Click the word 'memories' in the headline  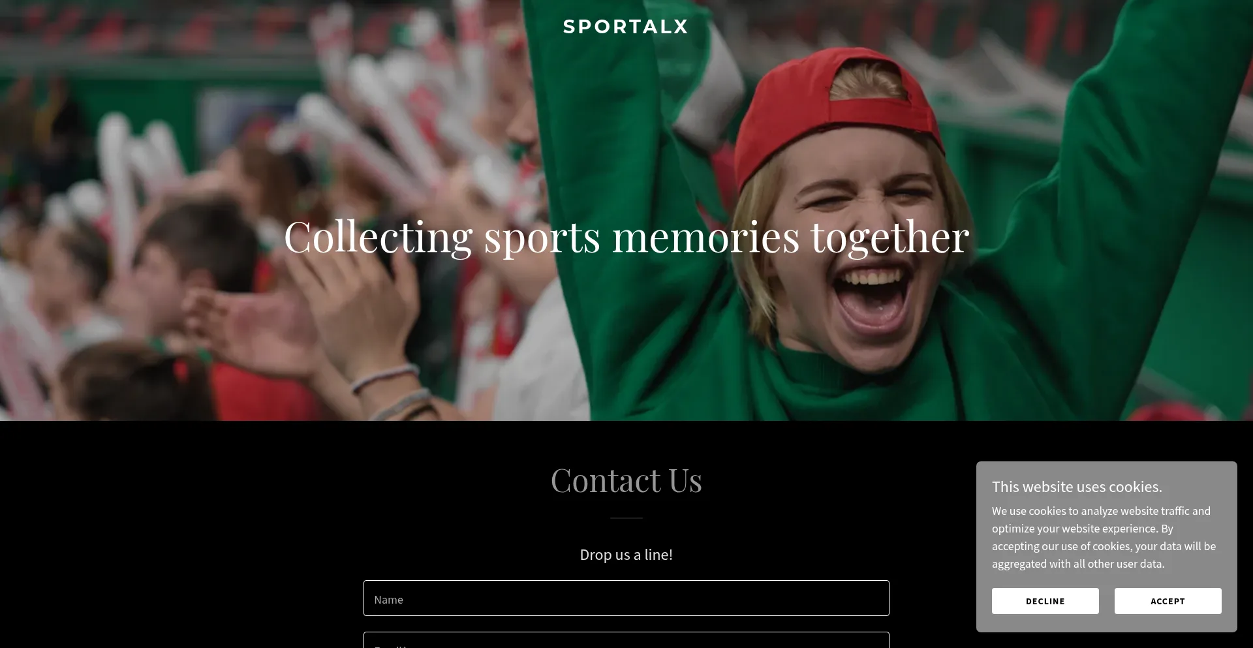pyautogui.click(x=705, y=237)
